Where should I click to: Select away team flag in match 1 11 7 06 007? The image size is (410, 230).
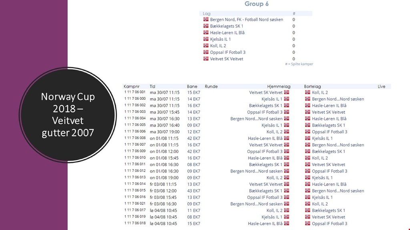pyautogui.click(x=307, y=145)
